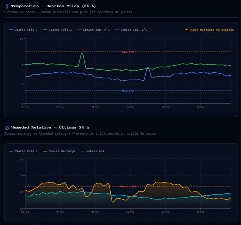
Task: Click 'Picos marcados en gráfica' note
Action: click(x=212, y=30)
